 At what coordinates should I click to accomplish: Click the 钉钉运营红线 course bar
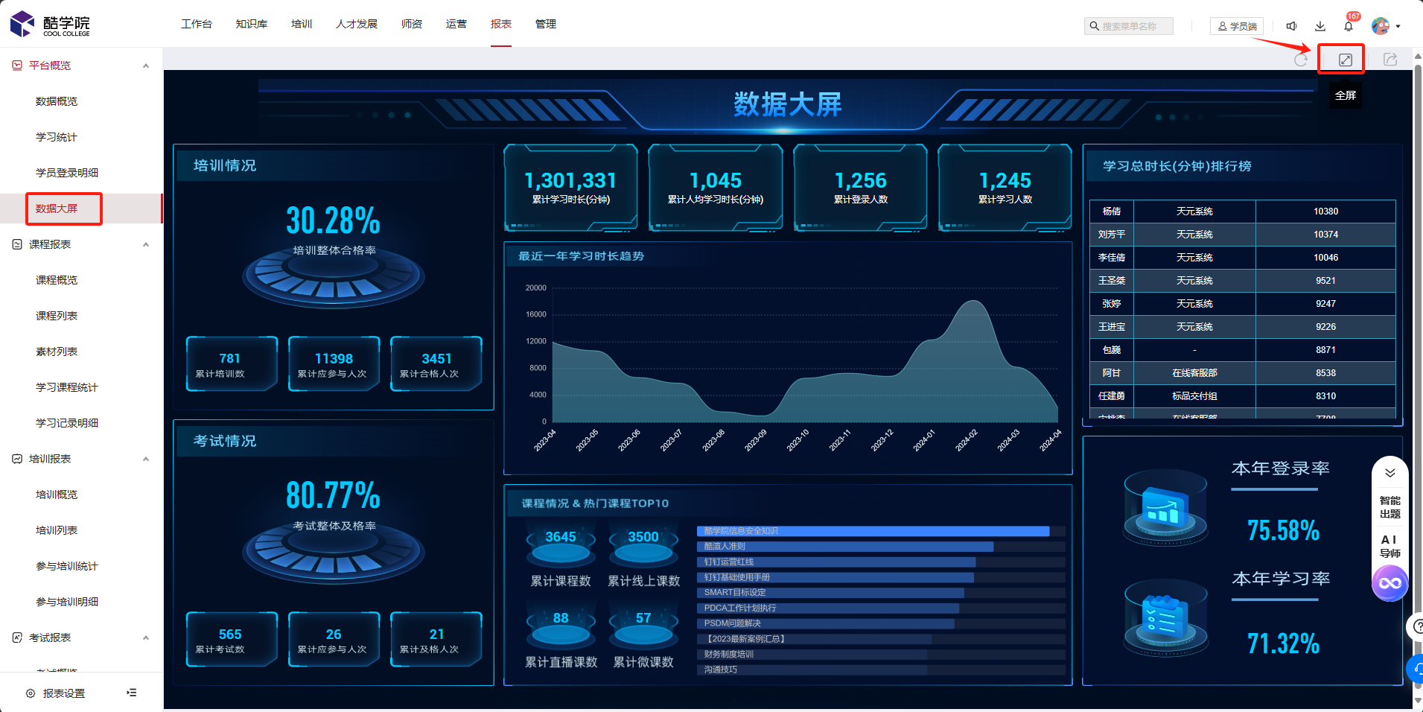pyautogui.click(x=836, y=562)
